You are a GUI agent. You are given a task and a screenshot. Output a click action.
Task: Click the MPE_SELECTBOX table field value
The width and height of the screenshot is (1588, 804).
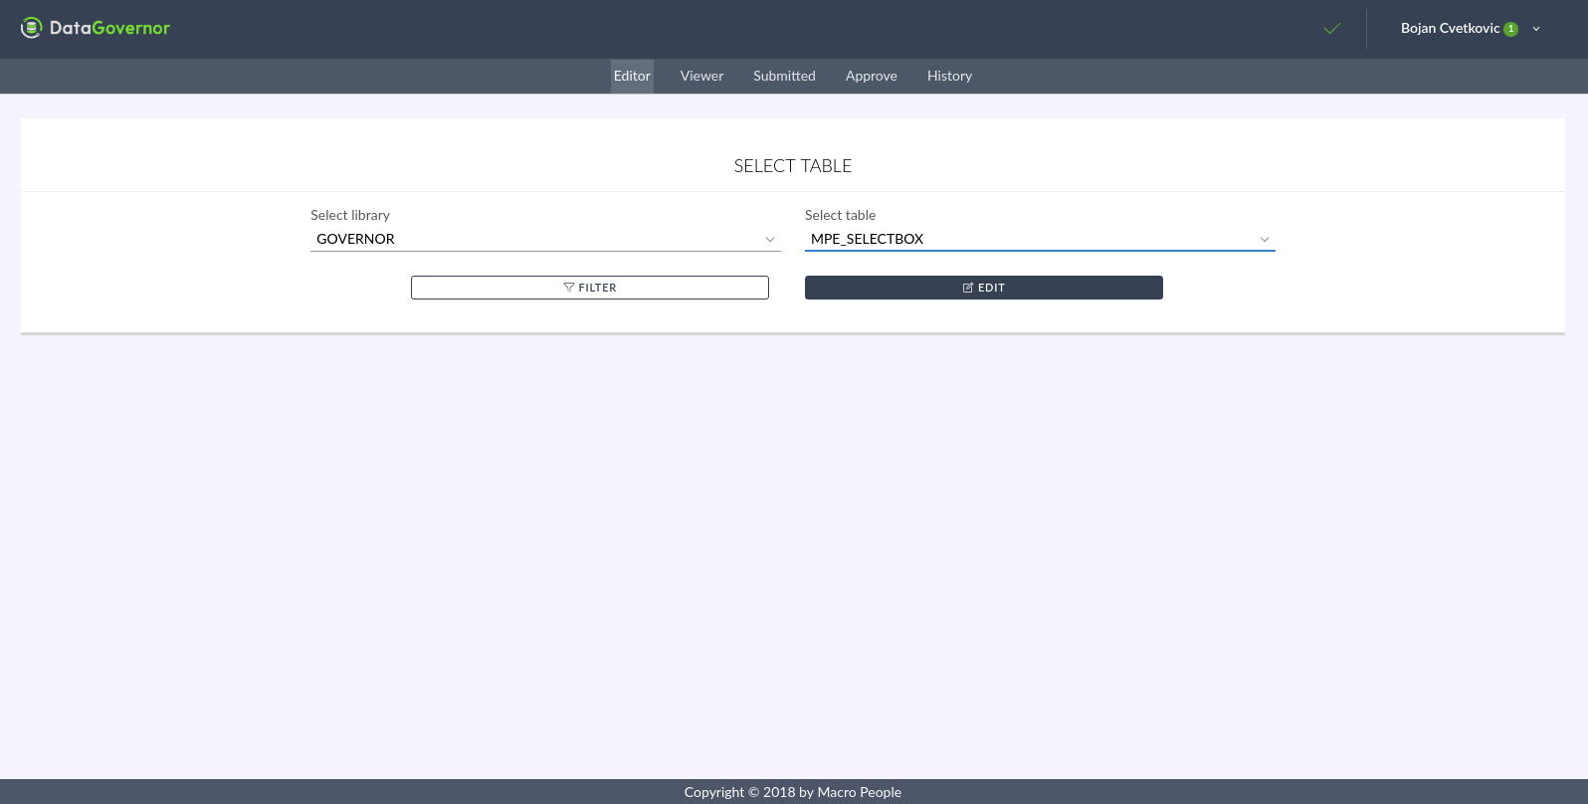pos(868,239)
